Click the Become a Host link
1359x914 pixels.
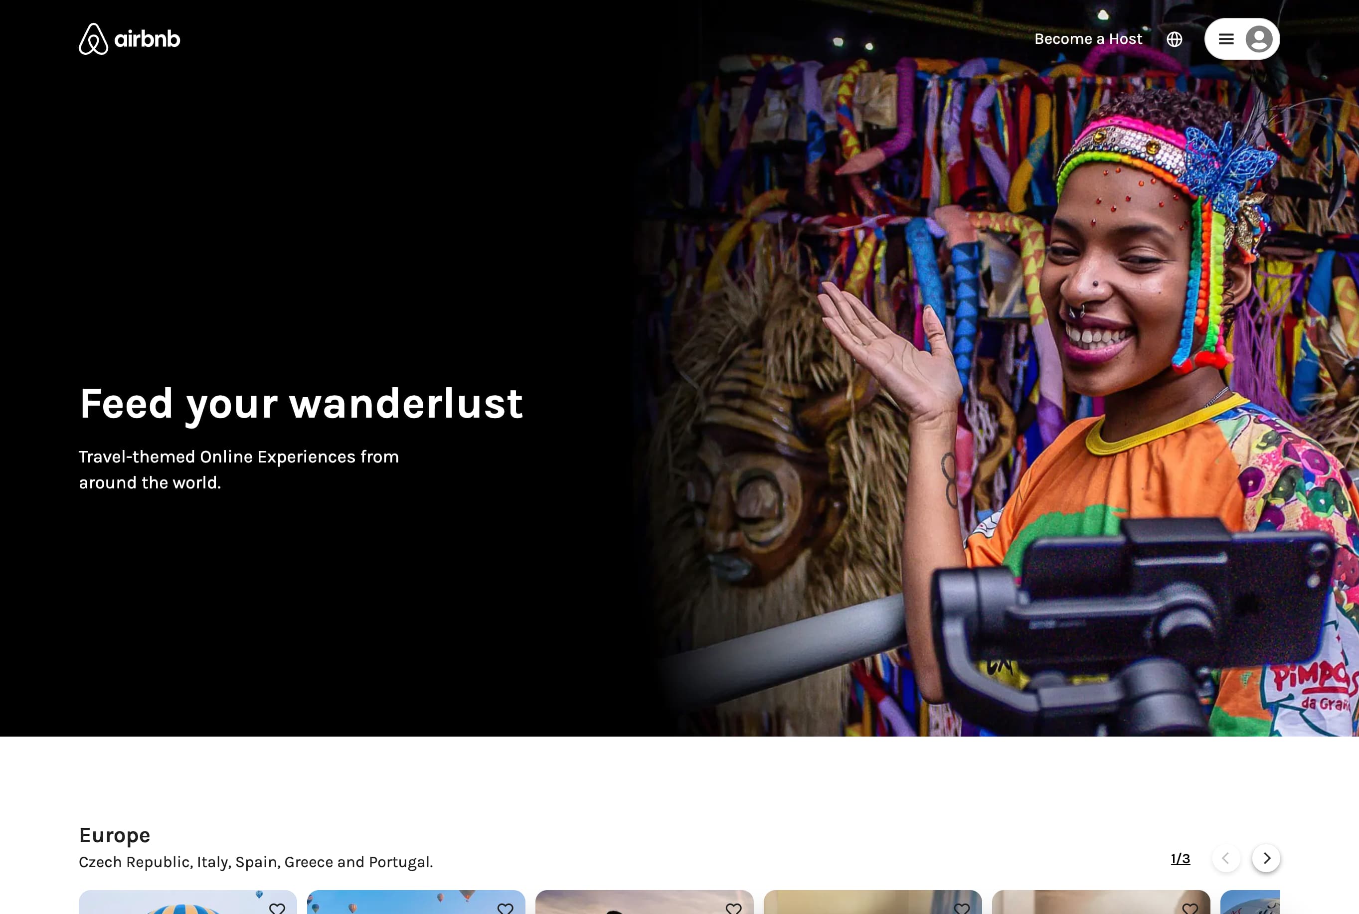(1088, 39)
